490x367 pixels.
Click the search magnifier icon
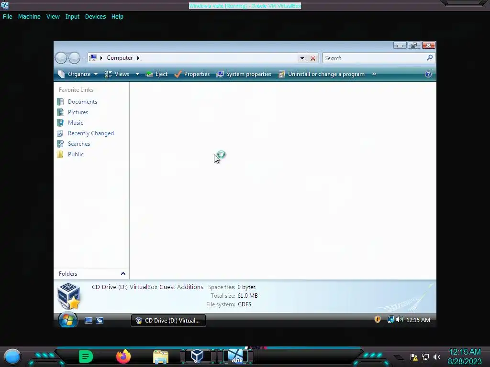tap(430, 58)
